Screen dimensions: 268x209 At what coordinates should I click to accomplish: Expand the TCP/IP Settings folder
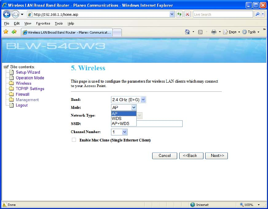(30, 89)
